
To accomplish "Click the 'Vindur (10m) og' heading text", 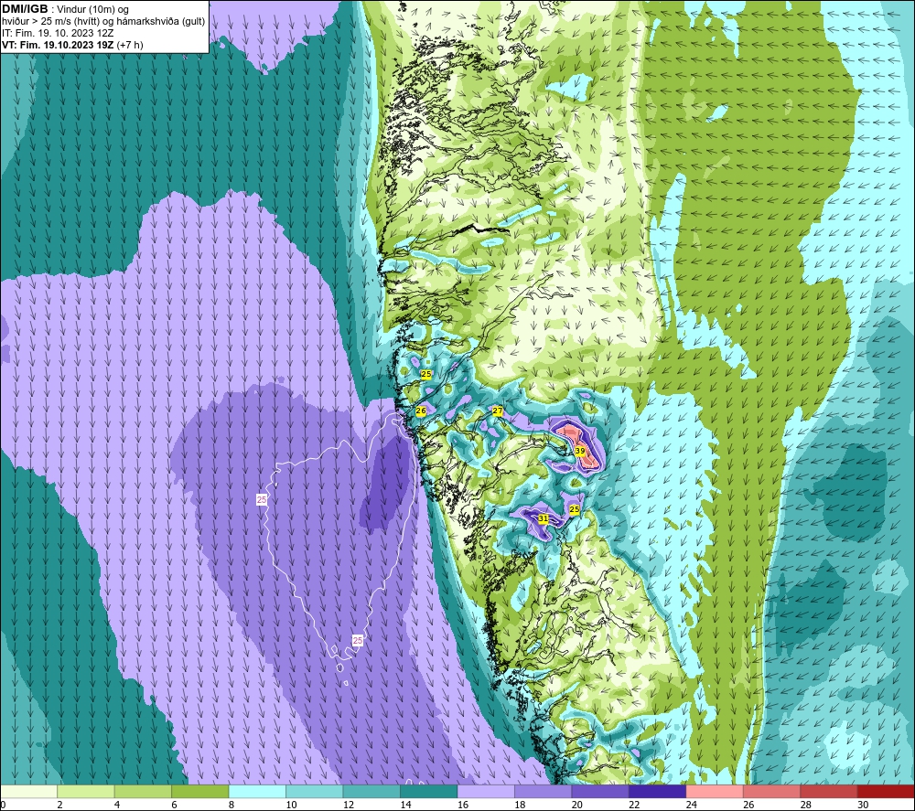I will 92,10.
